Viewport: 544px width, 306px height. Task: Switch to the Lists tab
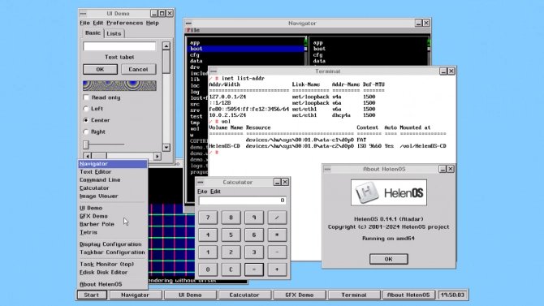coord(114,33)
